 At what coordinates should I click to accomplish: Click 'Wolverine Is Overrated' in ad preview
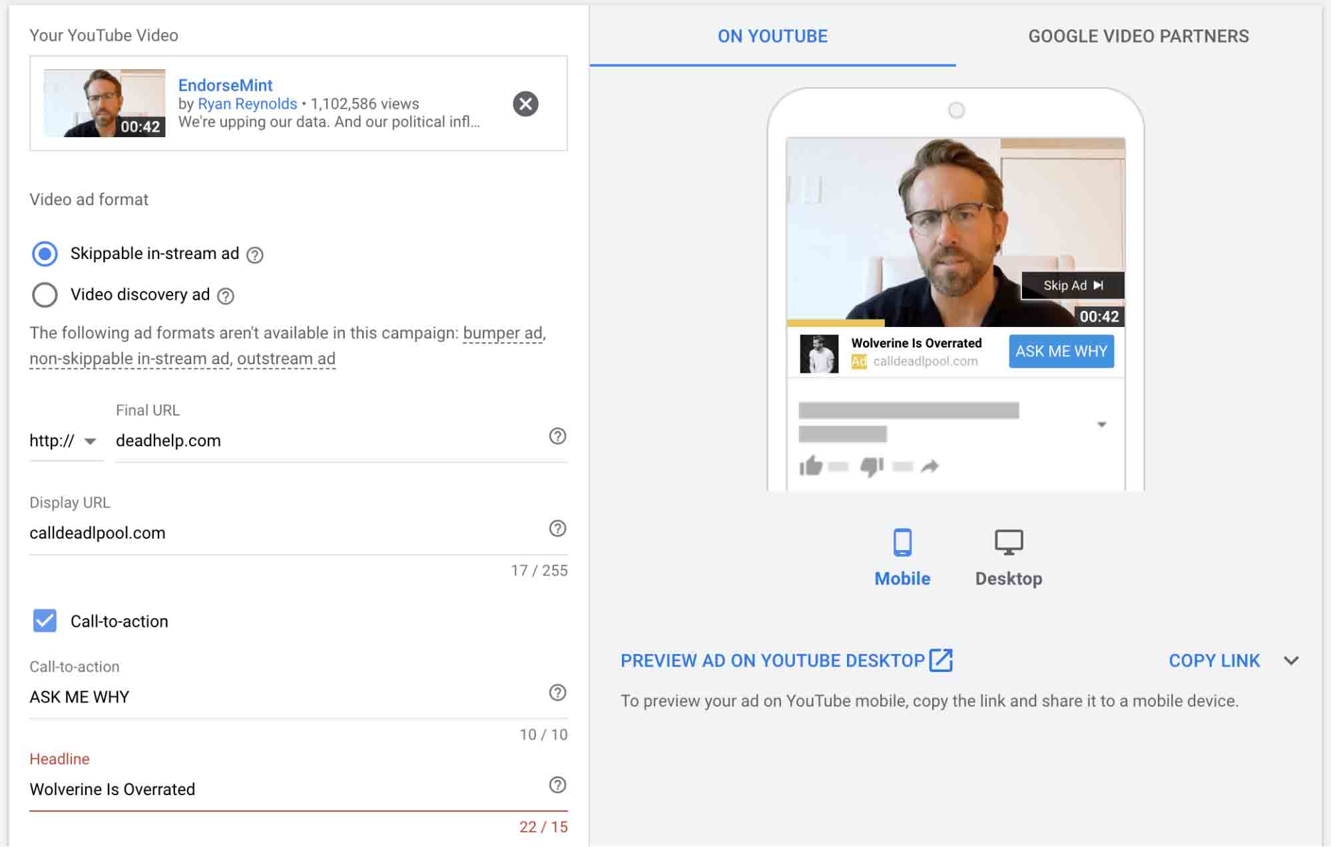click(916, 343)
